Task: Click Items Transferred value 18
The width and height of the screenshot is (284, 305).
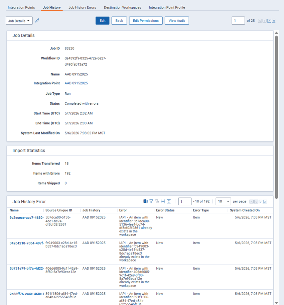Action: (x=66, y=164)
